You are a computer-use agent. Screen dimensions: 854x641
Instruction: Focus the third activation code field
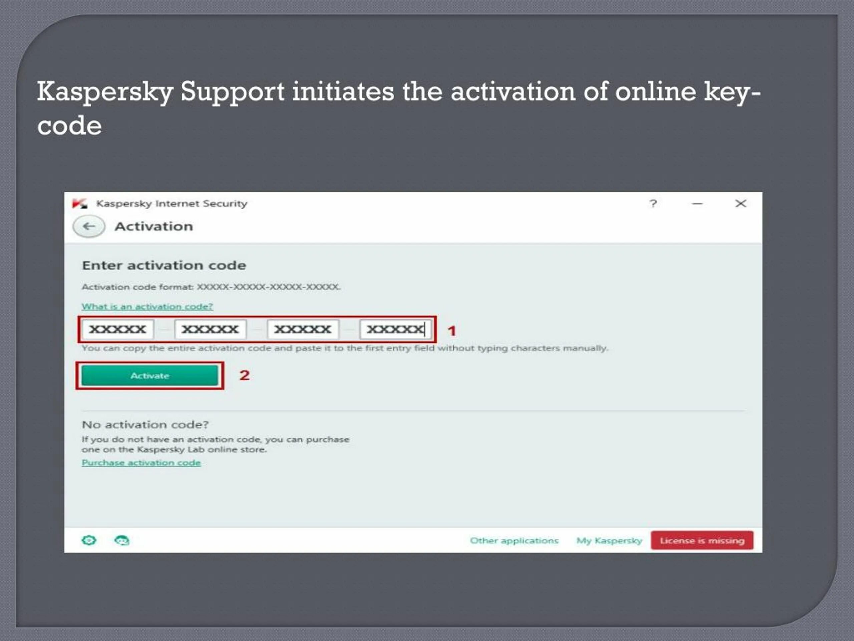303,329
